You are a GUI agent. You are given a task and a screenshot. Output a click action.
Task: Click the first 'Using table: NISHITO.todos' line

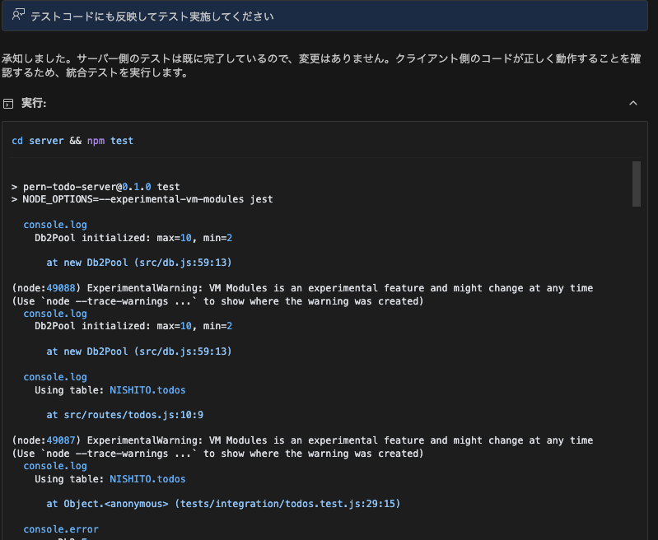pyautogui.click(x=110, y=390)
